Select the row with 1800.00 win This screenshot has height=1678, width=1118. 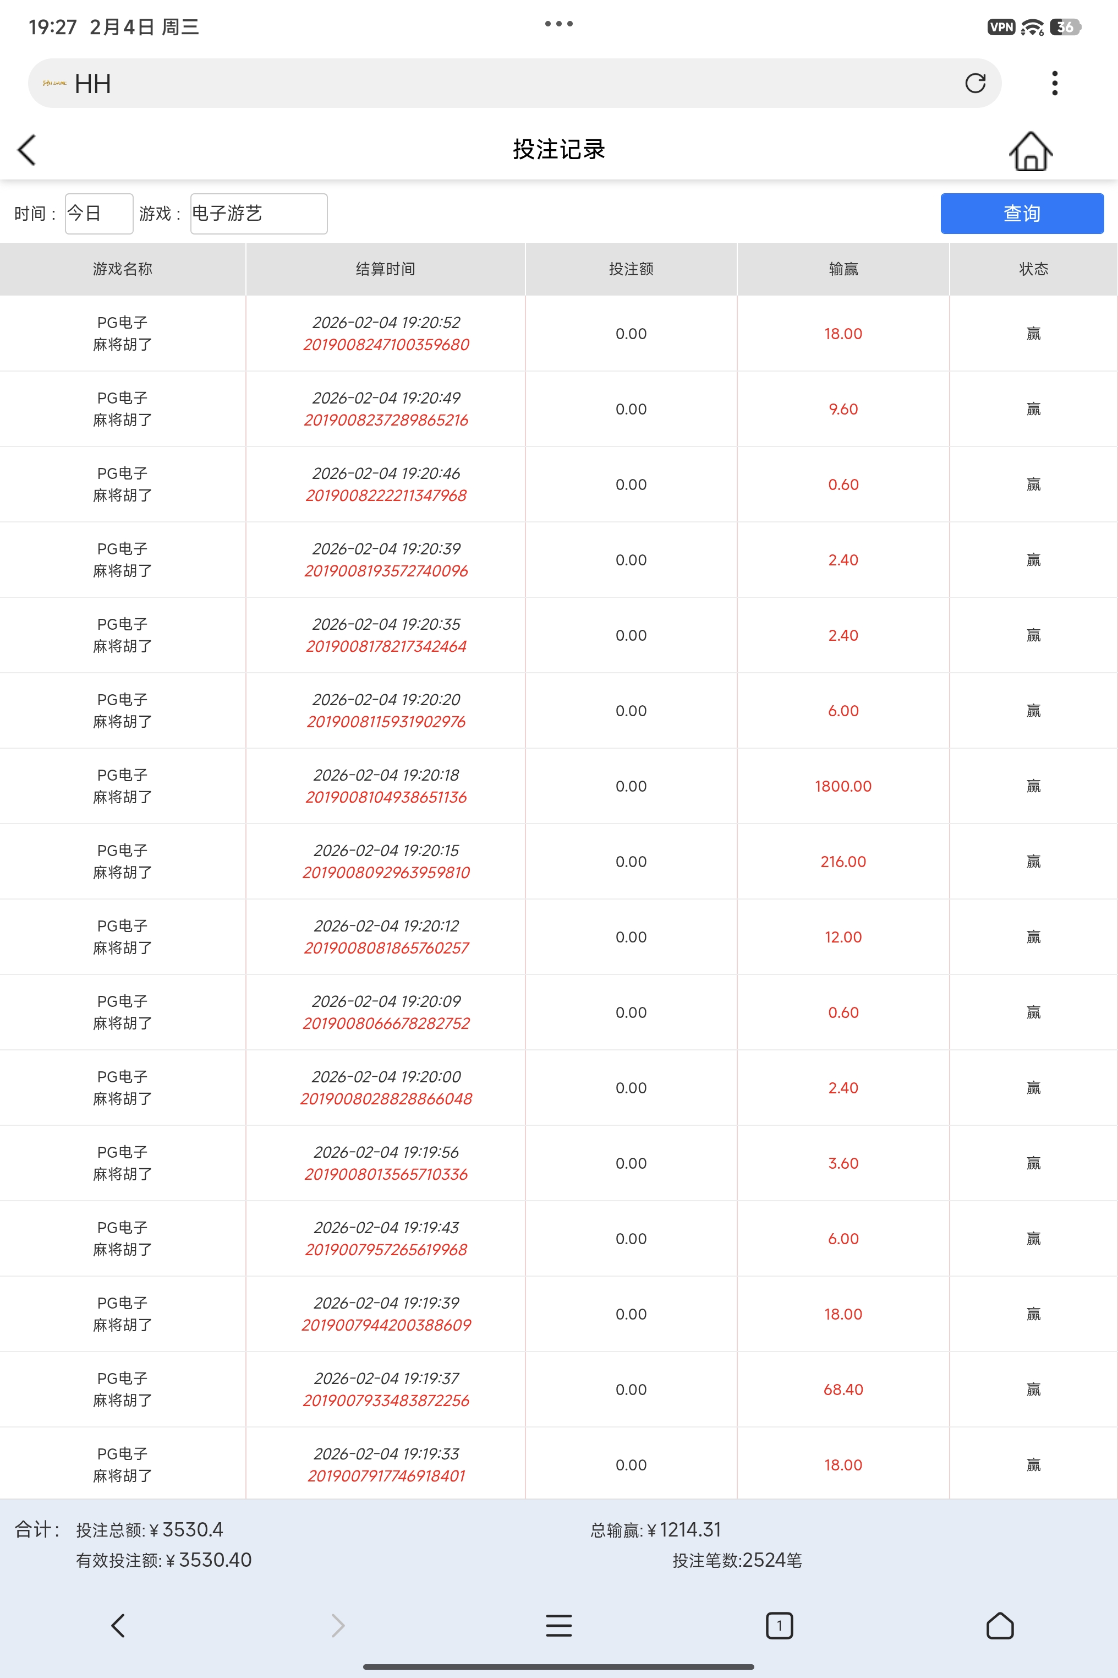[x=843, y=786]
